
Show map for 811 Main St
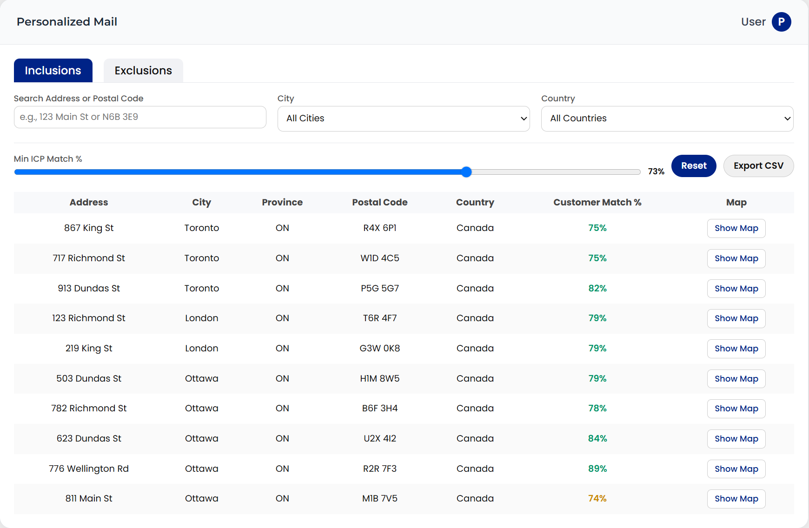[736, 499]
